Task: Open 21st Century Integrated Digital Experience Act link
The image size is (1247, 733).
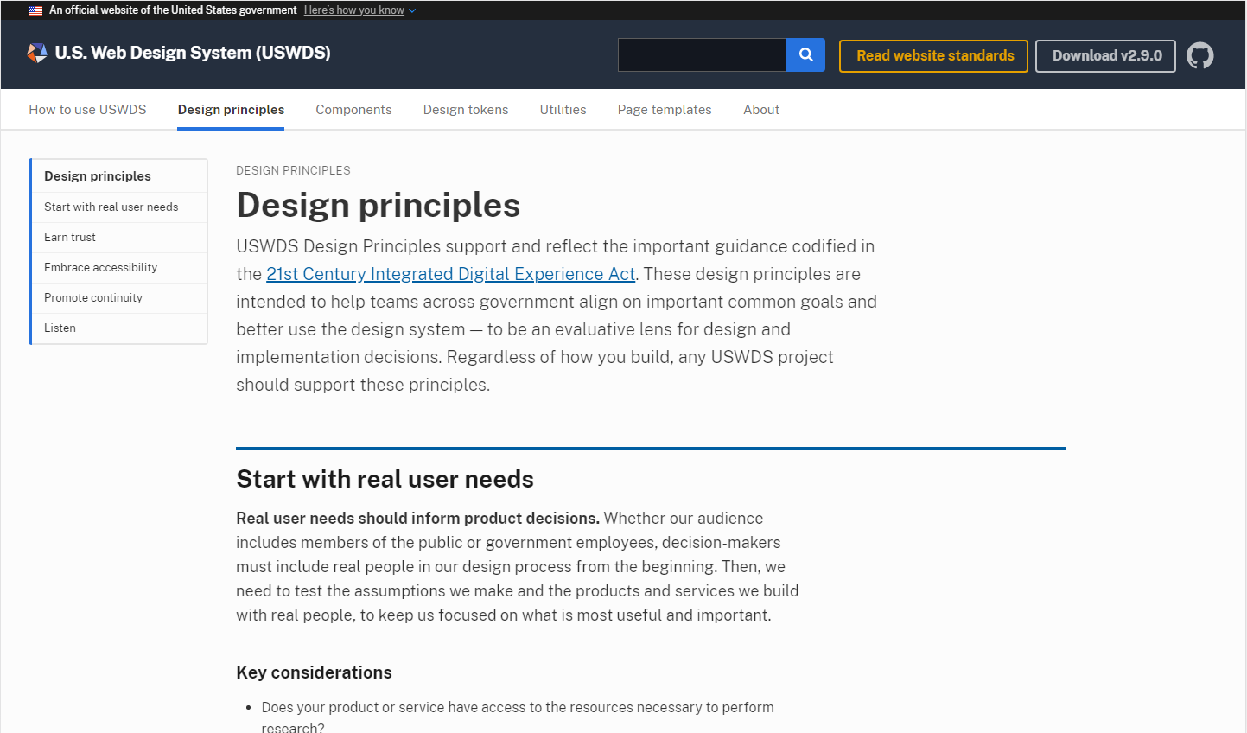Action: (450, 274)
